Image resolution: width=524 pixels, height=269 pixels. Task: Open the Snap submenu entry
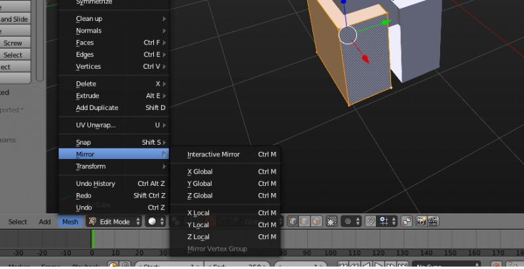113,143
